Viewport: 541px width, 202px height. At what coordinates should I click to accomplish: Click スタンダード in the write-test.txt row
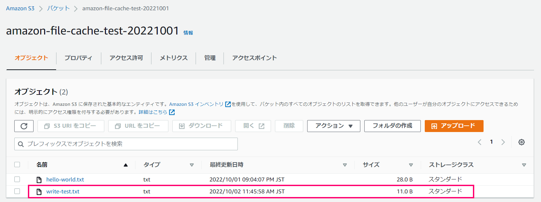pos(445,191)
